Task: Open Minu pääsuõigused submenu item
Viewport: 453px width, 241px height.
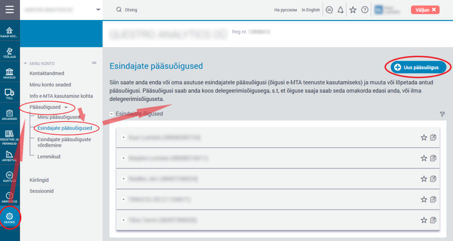Action: (x=59, y=117)
